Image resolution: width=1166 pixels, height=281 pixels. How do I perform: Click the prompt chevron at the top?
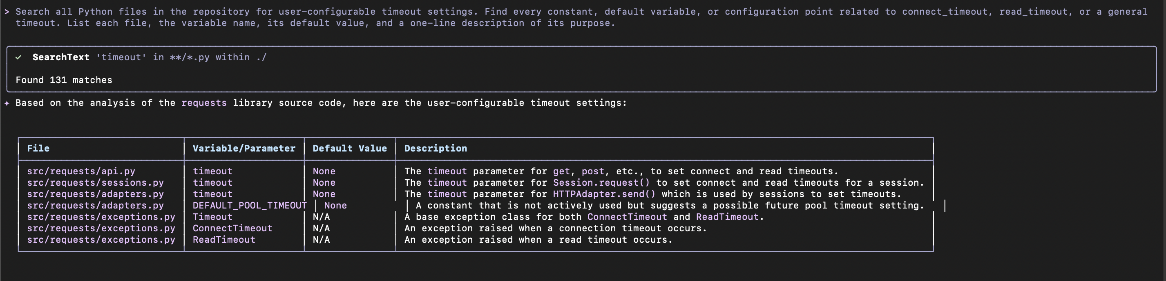[7, 12]
